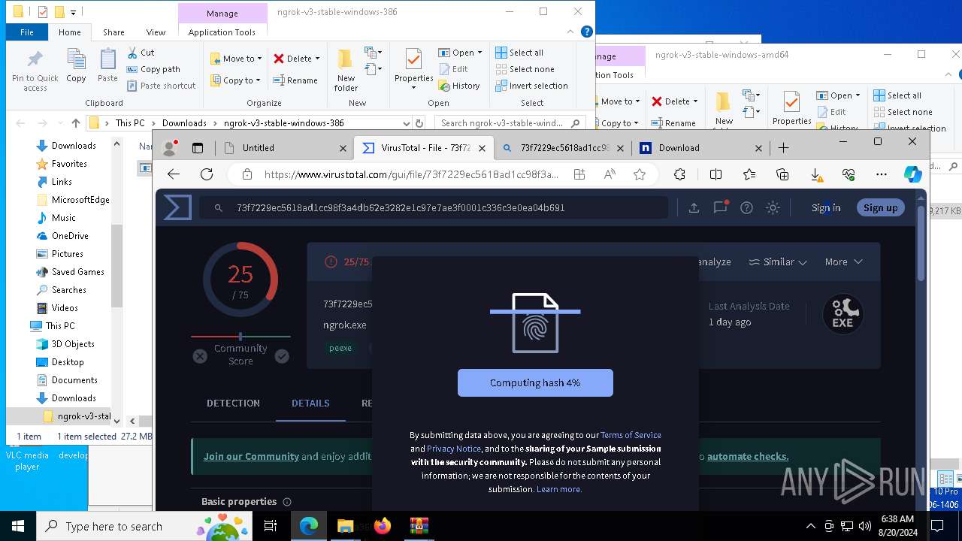This screenshot has width=962, height=541.
Task: Open Copilot icon in Edge toolbar
Action: pos(912,174)
